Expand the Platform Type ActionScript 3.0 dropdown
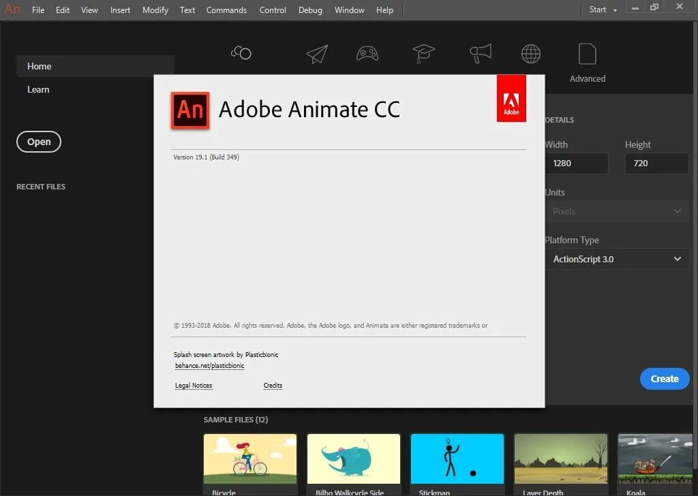The image size is (698, 496). [x=617, y=259]
